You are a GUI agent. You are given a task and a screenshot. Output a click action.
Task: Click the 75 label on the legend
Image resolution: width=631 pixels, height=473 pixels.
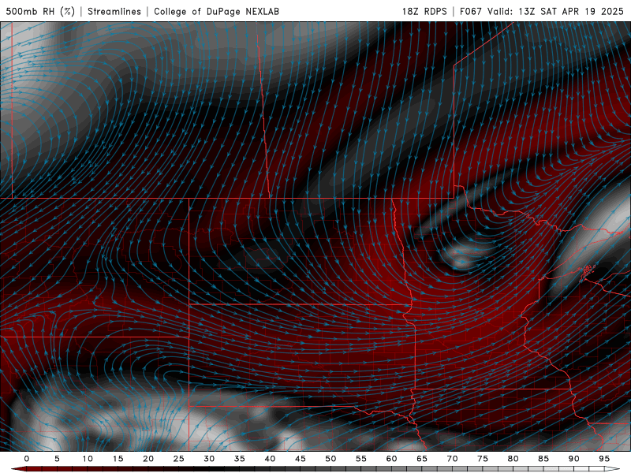tap(483, 459)
